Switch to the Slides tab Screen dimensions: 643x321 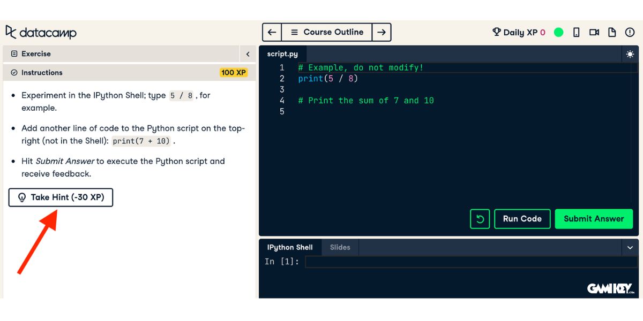point(340,247)
